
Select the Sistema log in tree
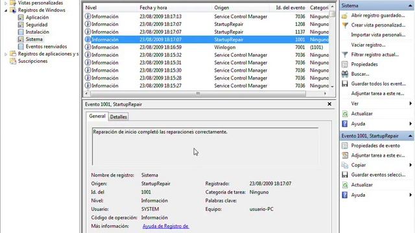pos(34,39)
